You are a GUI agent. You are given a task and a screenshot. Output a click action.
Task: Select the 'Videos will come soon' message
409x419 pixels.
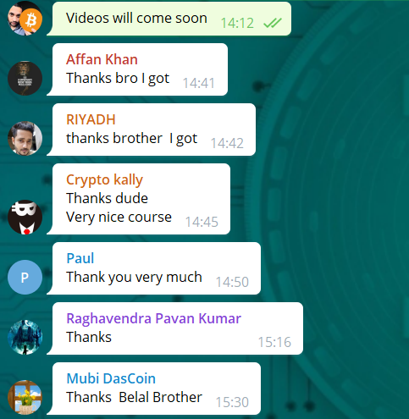point(169,19)
